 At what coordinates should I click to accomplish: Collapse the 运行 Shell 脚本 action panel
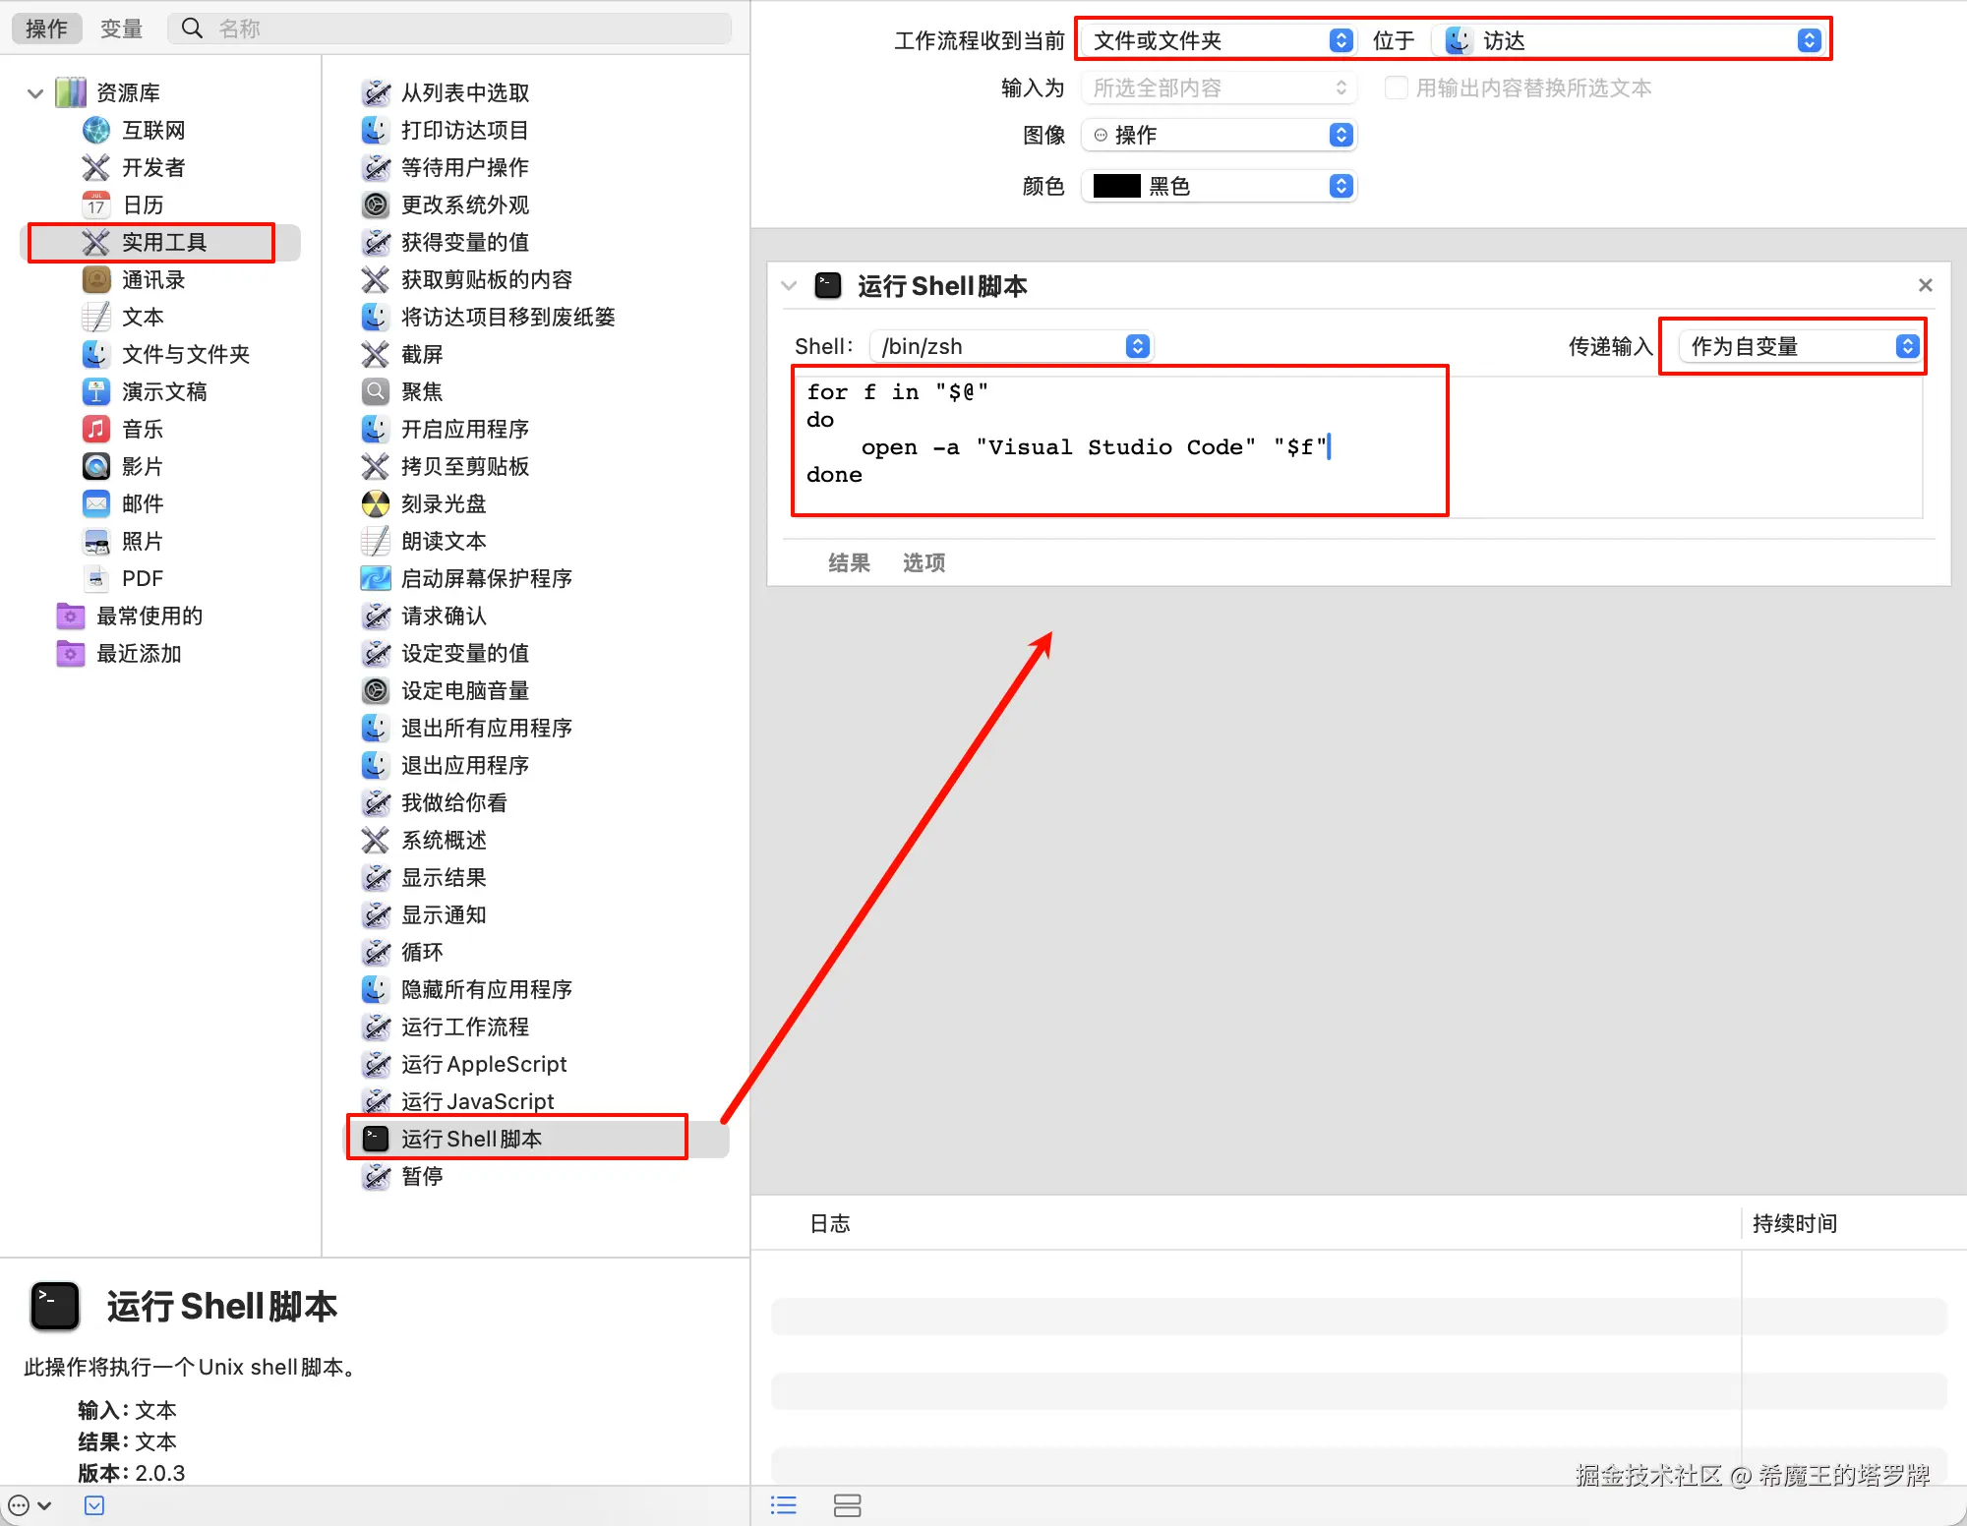789,286
